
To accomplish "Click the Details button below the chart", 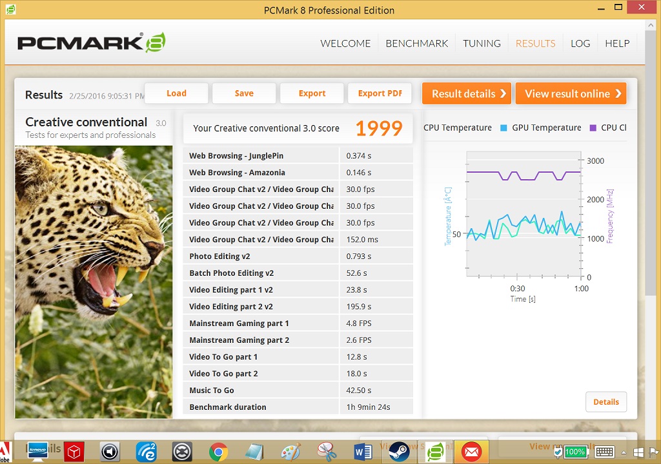I will point(605,401).
